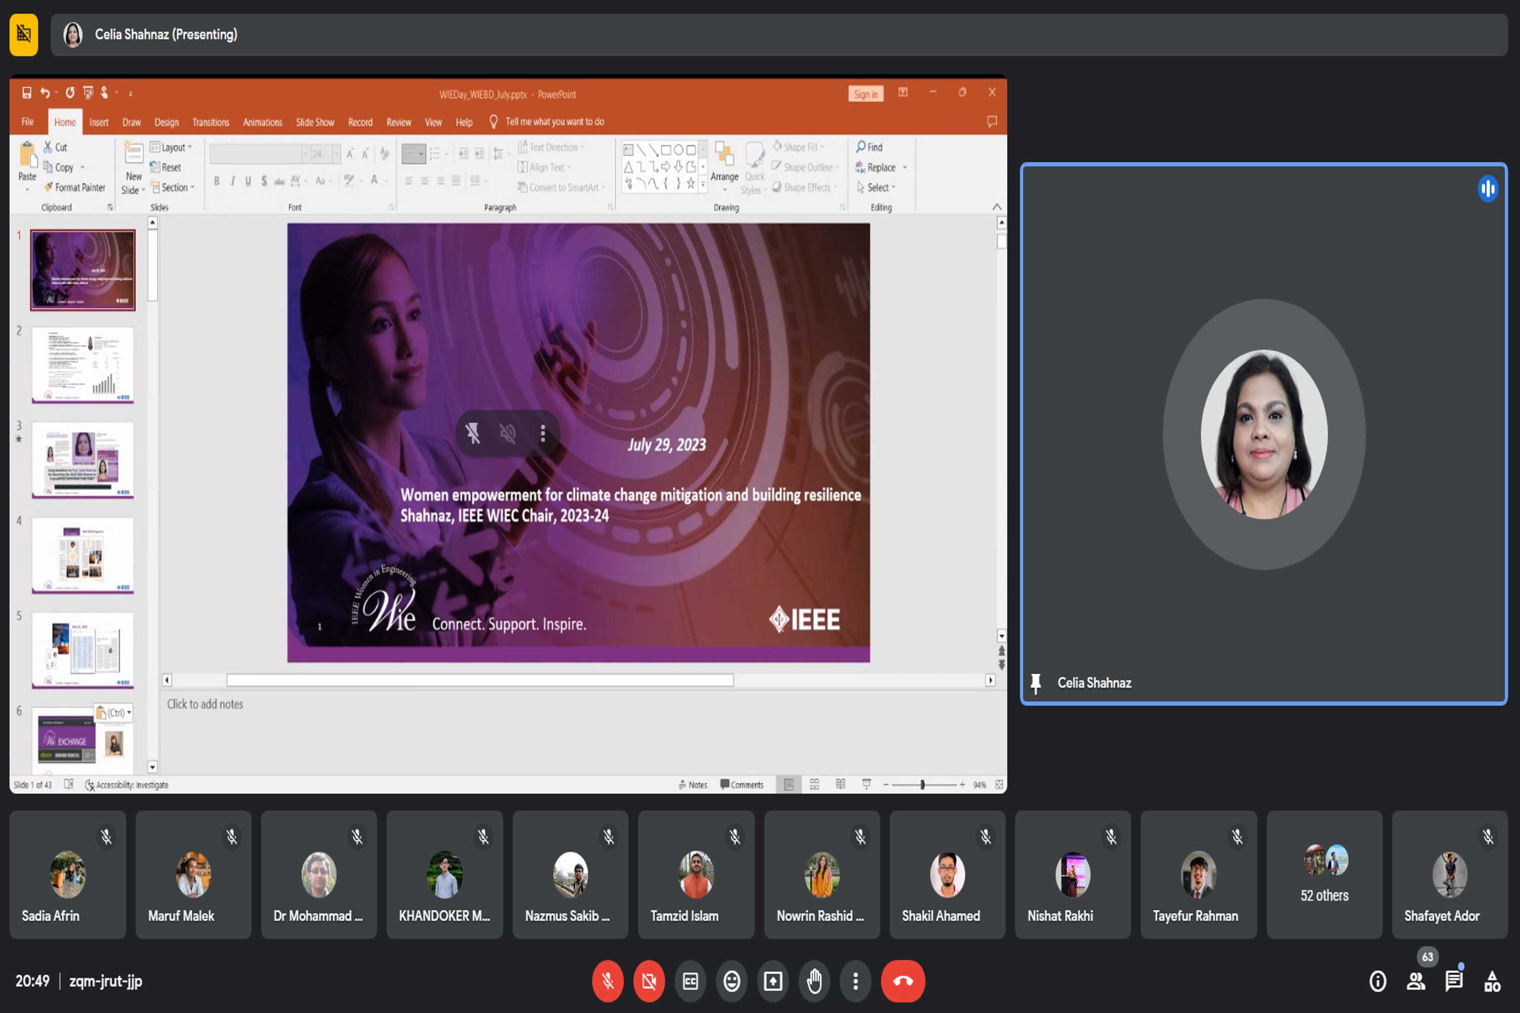Open meeting details info icon
Image resolution: width=1520 pixels, height=1013 pixels.
click(x=1377, y=982)
